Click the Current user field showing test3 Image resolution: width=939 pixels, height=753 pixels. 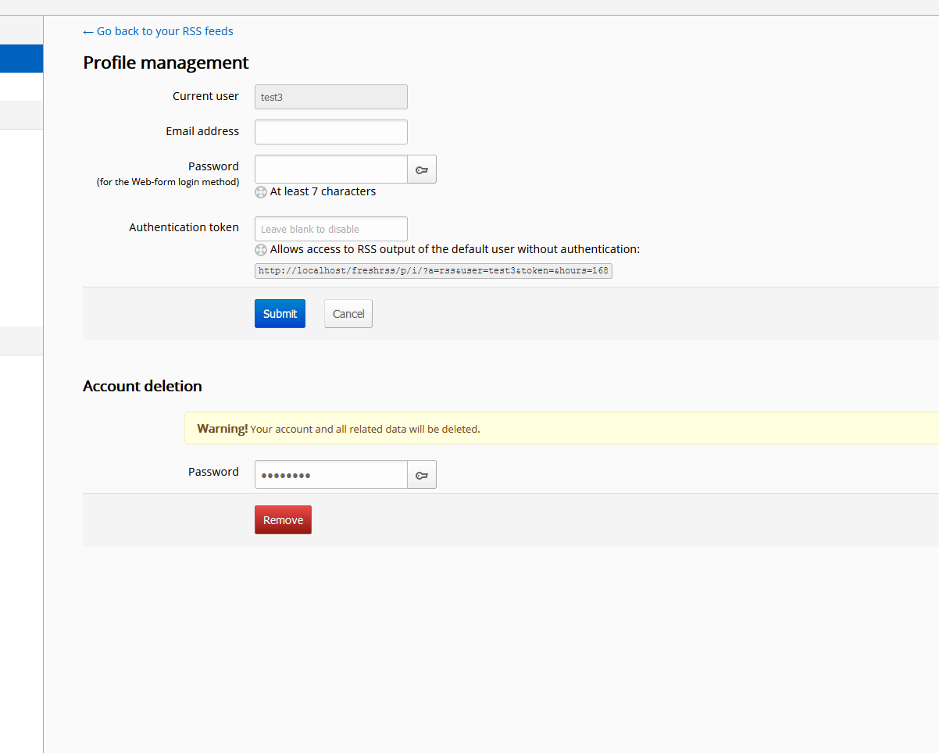pyautogui.click(x=331, y=97)
